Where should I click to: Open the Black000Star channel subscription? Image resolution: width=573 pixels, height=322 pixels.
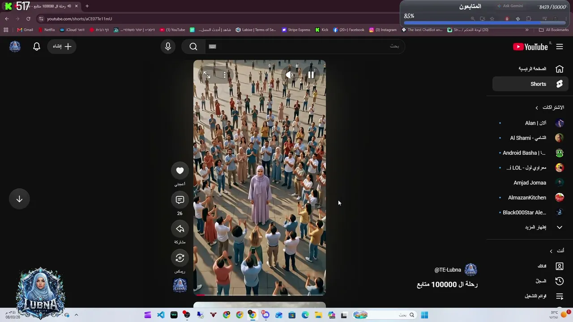point(530,212)
